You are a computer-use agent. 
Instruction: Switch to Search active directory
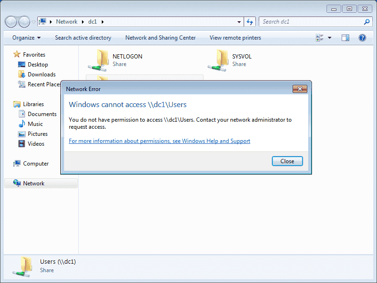pos(83,37)
